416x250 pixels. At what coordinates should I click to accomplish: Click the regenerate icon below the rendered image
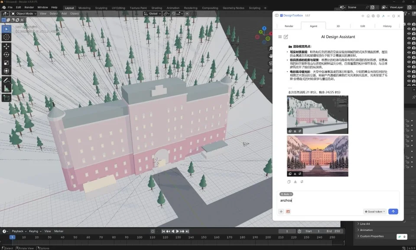tap(302, 182)
